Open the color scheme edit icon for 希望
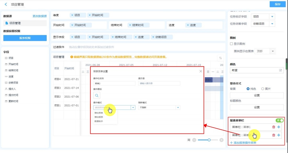288x153 pixels. 280,70
